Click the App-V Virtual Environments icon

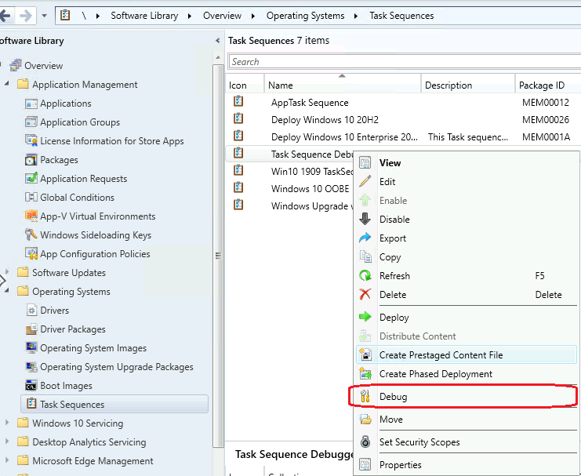tap(31, 216)
